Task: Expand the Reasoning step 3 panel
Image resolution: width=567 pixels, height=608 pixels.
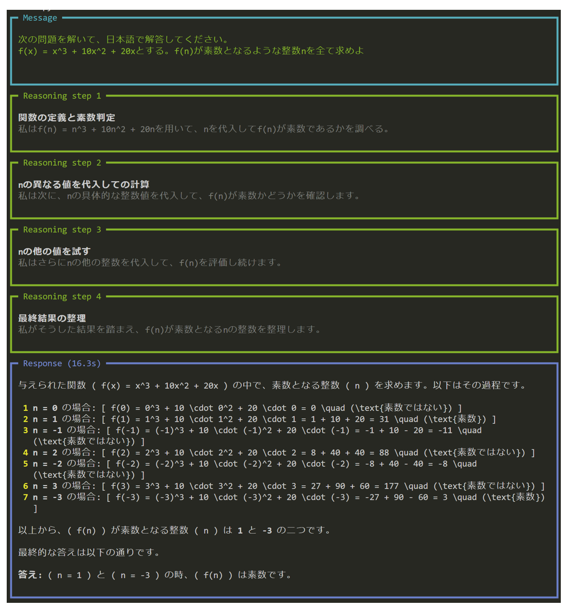Action: (62, 229)
